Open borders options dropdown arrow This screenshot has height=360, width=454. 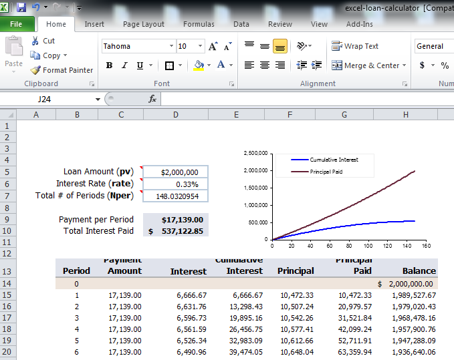[x=180, y=65]
